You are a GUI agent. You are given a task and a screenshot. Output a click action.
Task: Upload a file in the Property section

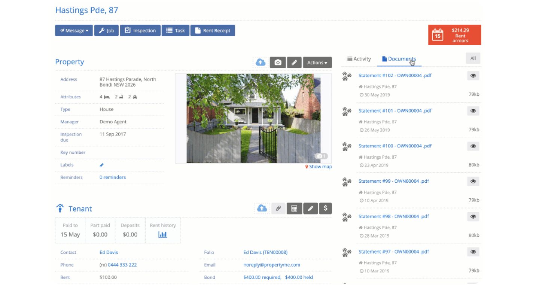[x=261, y=63]
